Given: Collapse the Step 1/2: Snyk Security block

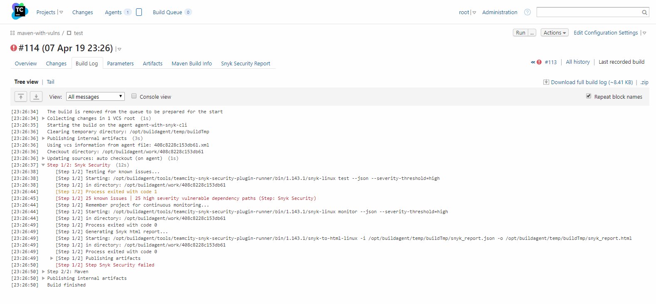Looking at the screenshot, I should (43, 165).
